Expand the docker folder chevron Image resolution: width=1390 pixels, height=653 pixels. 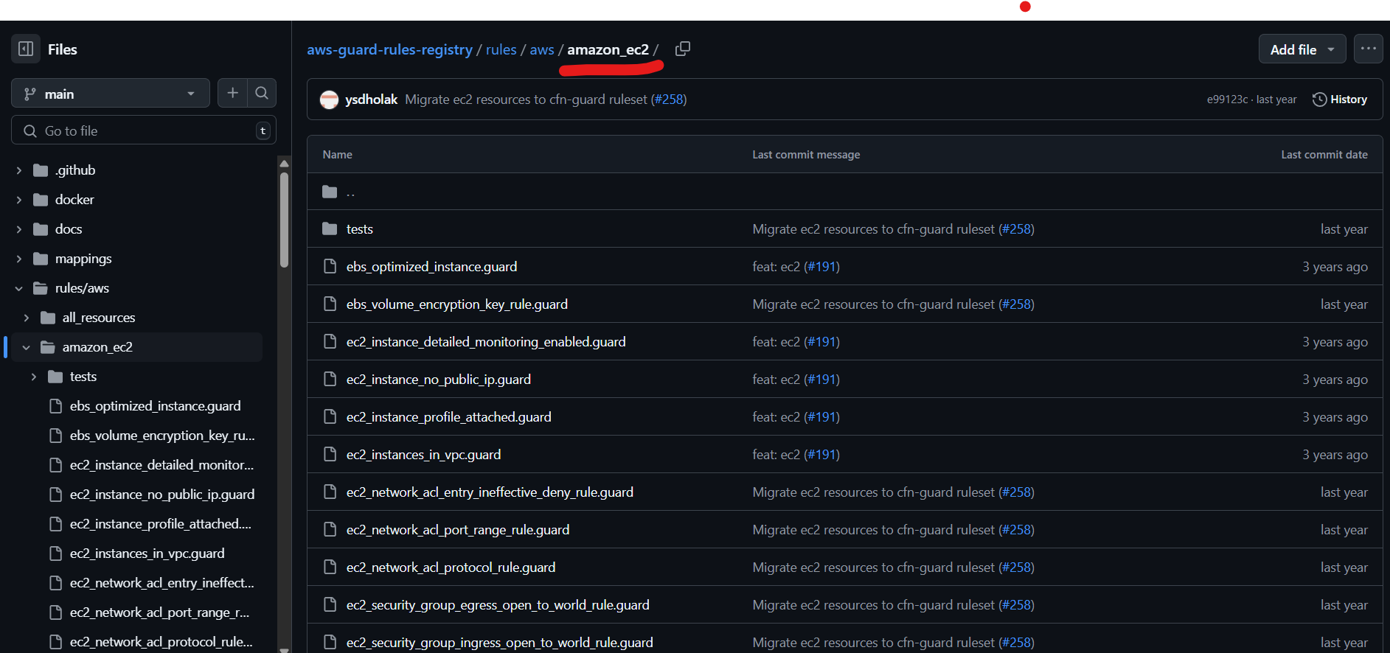tap(19, 200)
